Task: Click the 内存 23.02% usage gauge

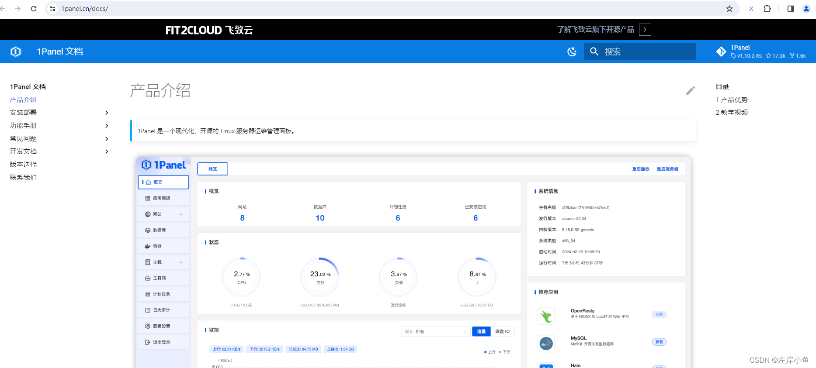Action: [320, 278]
